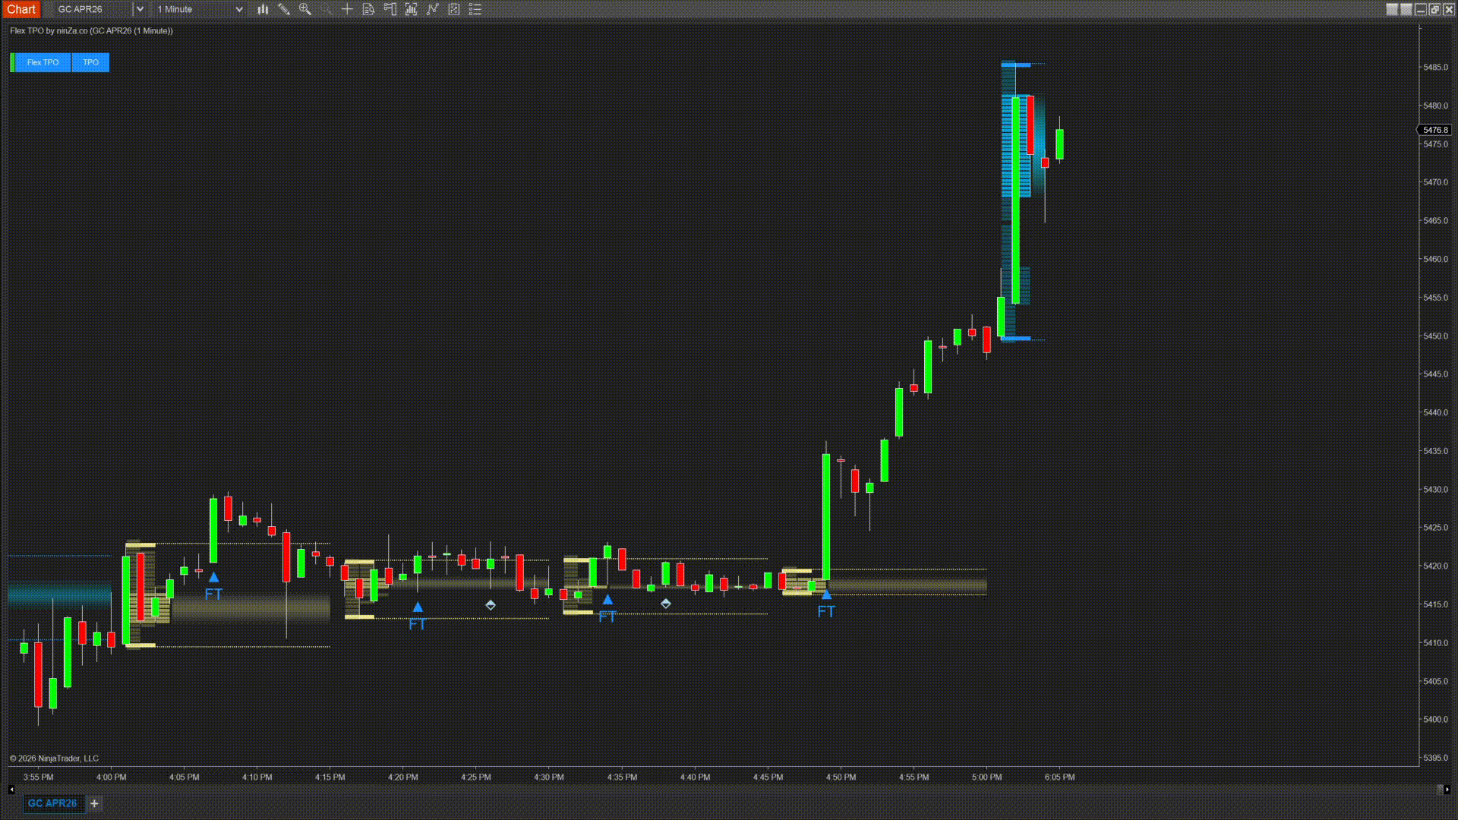Select the GC APR26 bottom tab
Screen dimensions: 1458x820
[52, 803]
